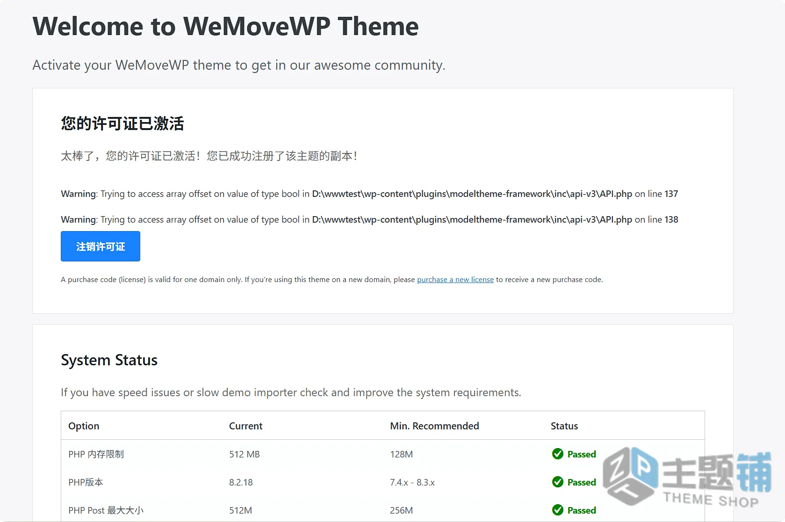Click the 7.4.x - 8.3.x recommended value
Screen dimensions: 785x522
tap(412, 482)
